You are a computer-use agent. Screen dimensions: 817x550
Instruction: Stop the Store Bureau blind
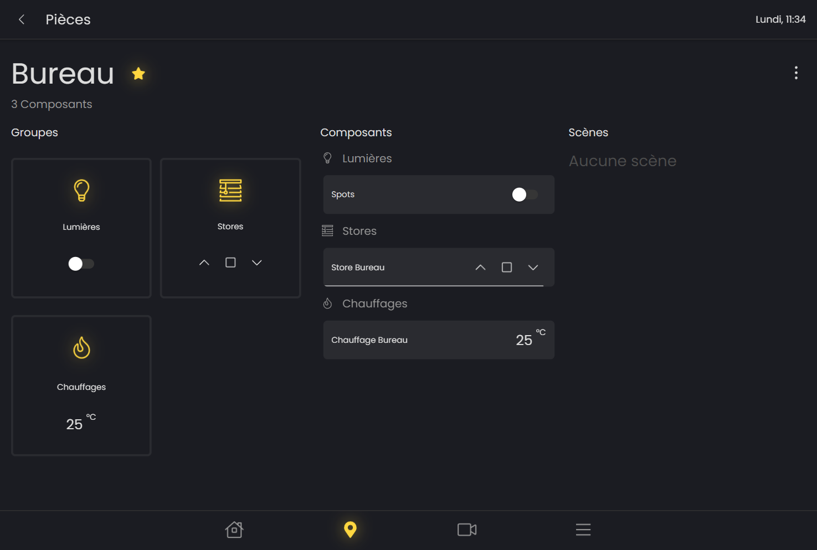point(506,268)
